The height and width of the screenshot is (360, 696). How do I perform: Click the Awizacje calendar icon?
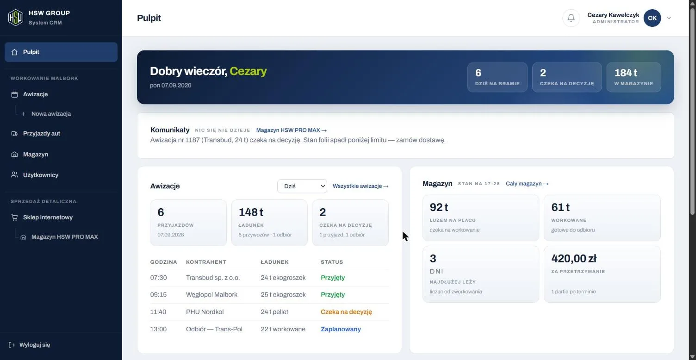pyautogui.click(x=14, y=94)
